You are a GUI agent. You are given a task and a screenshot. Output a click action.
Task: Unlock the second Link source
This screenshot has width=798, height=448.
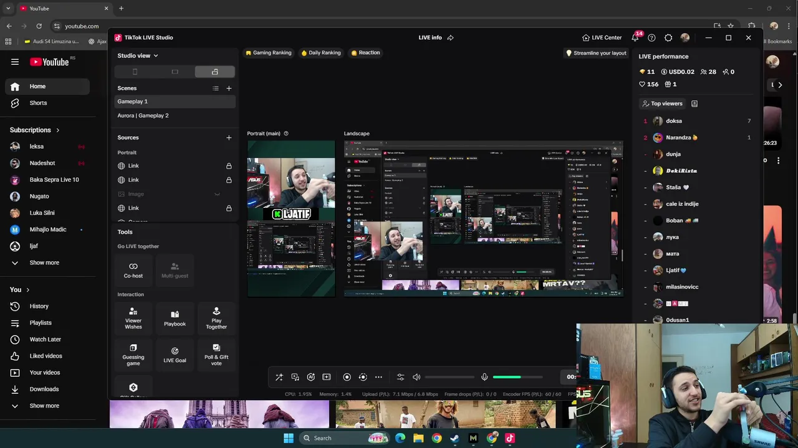229,180
